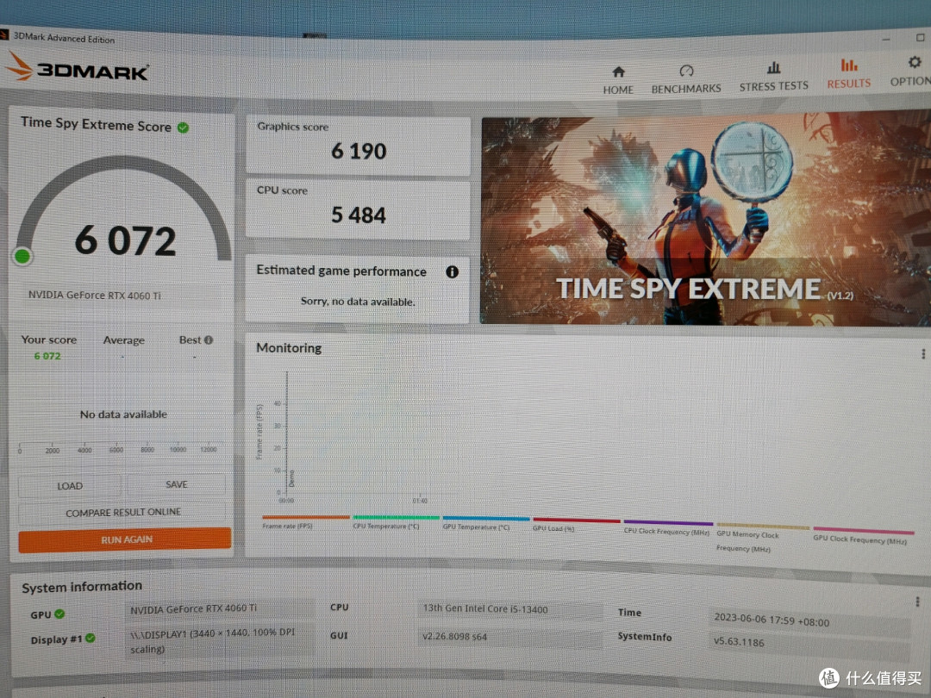The width and height of the screenshot is (931, 698).
Task: Click green check icon beside Display #1
Action: (91, 638)
